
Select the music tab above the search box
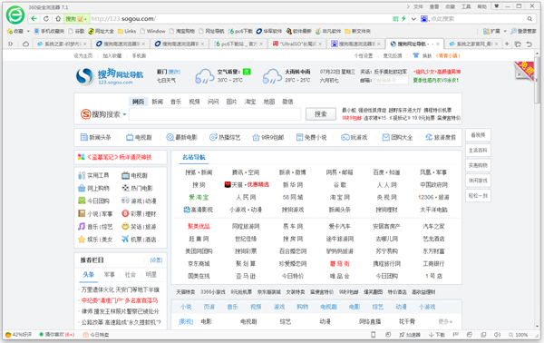(x=176, y=102)
